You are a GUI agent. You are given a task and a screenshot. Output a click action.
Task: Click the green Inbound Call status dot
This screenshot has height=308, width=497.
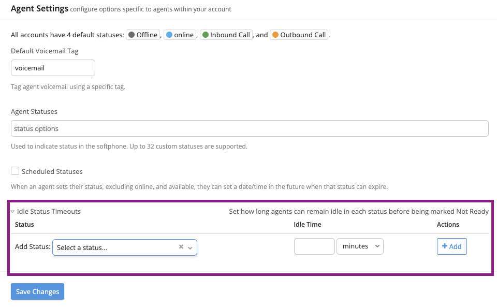pos(205,35)
